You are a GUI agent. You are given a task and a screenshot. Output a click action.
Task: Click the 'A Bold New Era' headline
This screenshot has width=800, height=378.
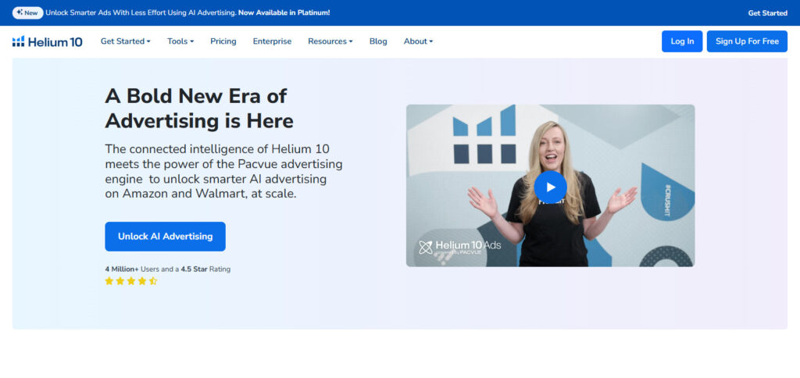(x=199, y=108)
